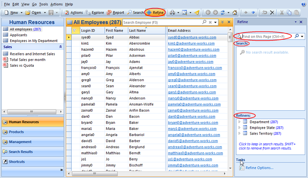The width and height of the screenshot is (308, 178).
Task: Open Resellers and Internet Sales view
Action: [32, 54]
